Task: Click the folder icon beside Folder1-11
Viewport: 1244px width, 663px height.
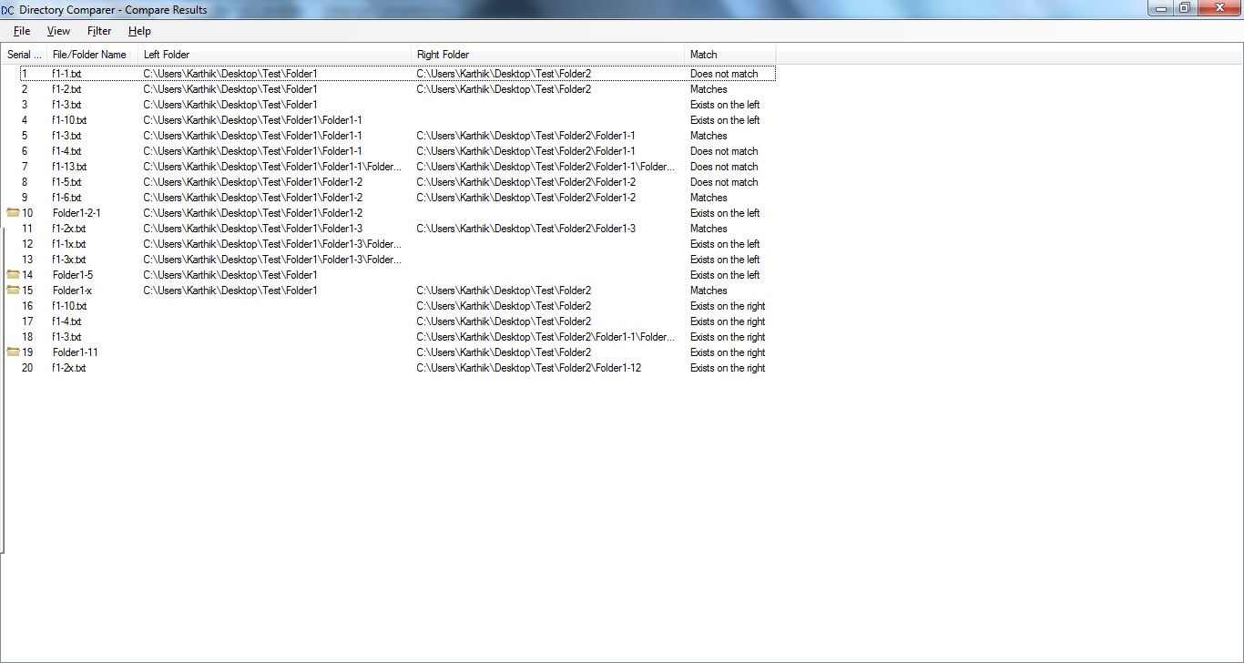Action: point(13,352)
